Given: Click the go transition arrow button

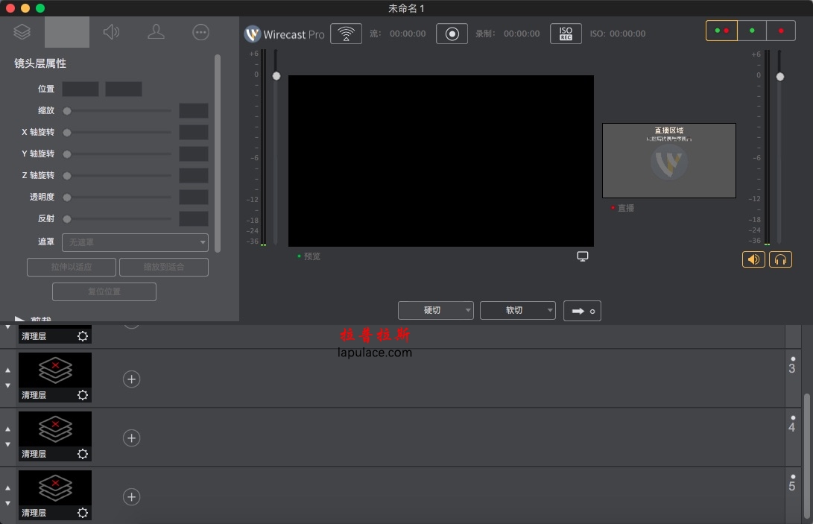Looking at the screenshot, I should click(582, 311).
